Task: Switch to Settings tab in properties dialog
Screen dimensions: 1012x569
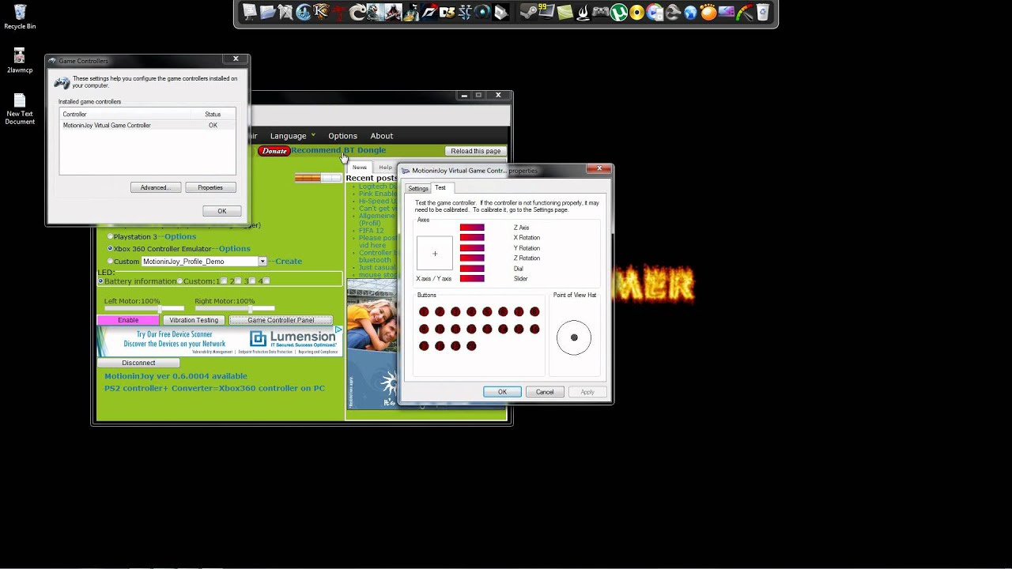Action: (x=418, y=188)
